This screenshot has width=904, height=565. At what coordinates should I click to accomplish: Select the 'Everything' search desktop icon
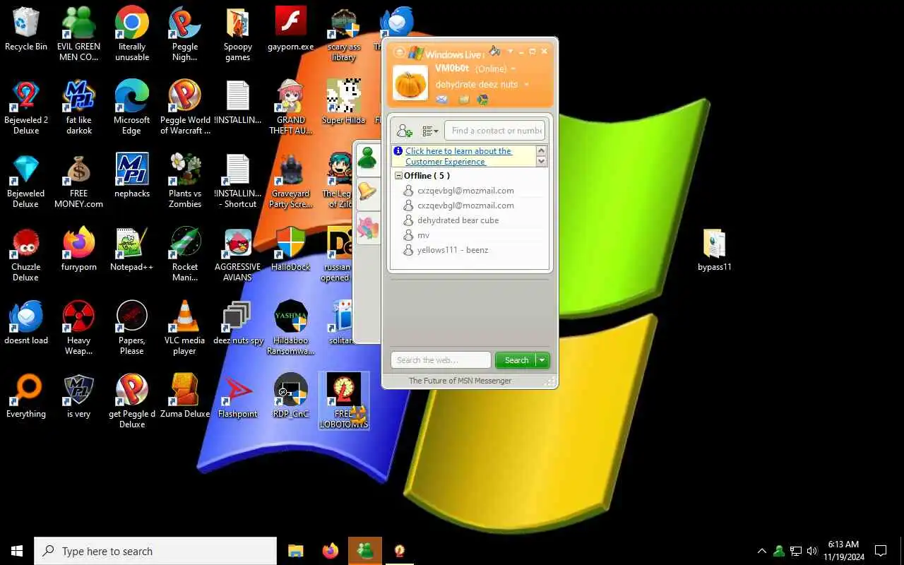[26, 395]
